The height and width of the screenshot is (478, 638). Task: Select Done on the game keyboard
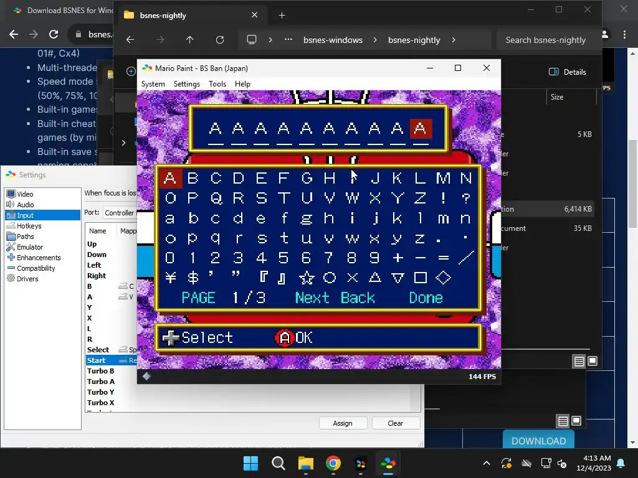pos(426,298)
